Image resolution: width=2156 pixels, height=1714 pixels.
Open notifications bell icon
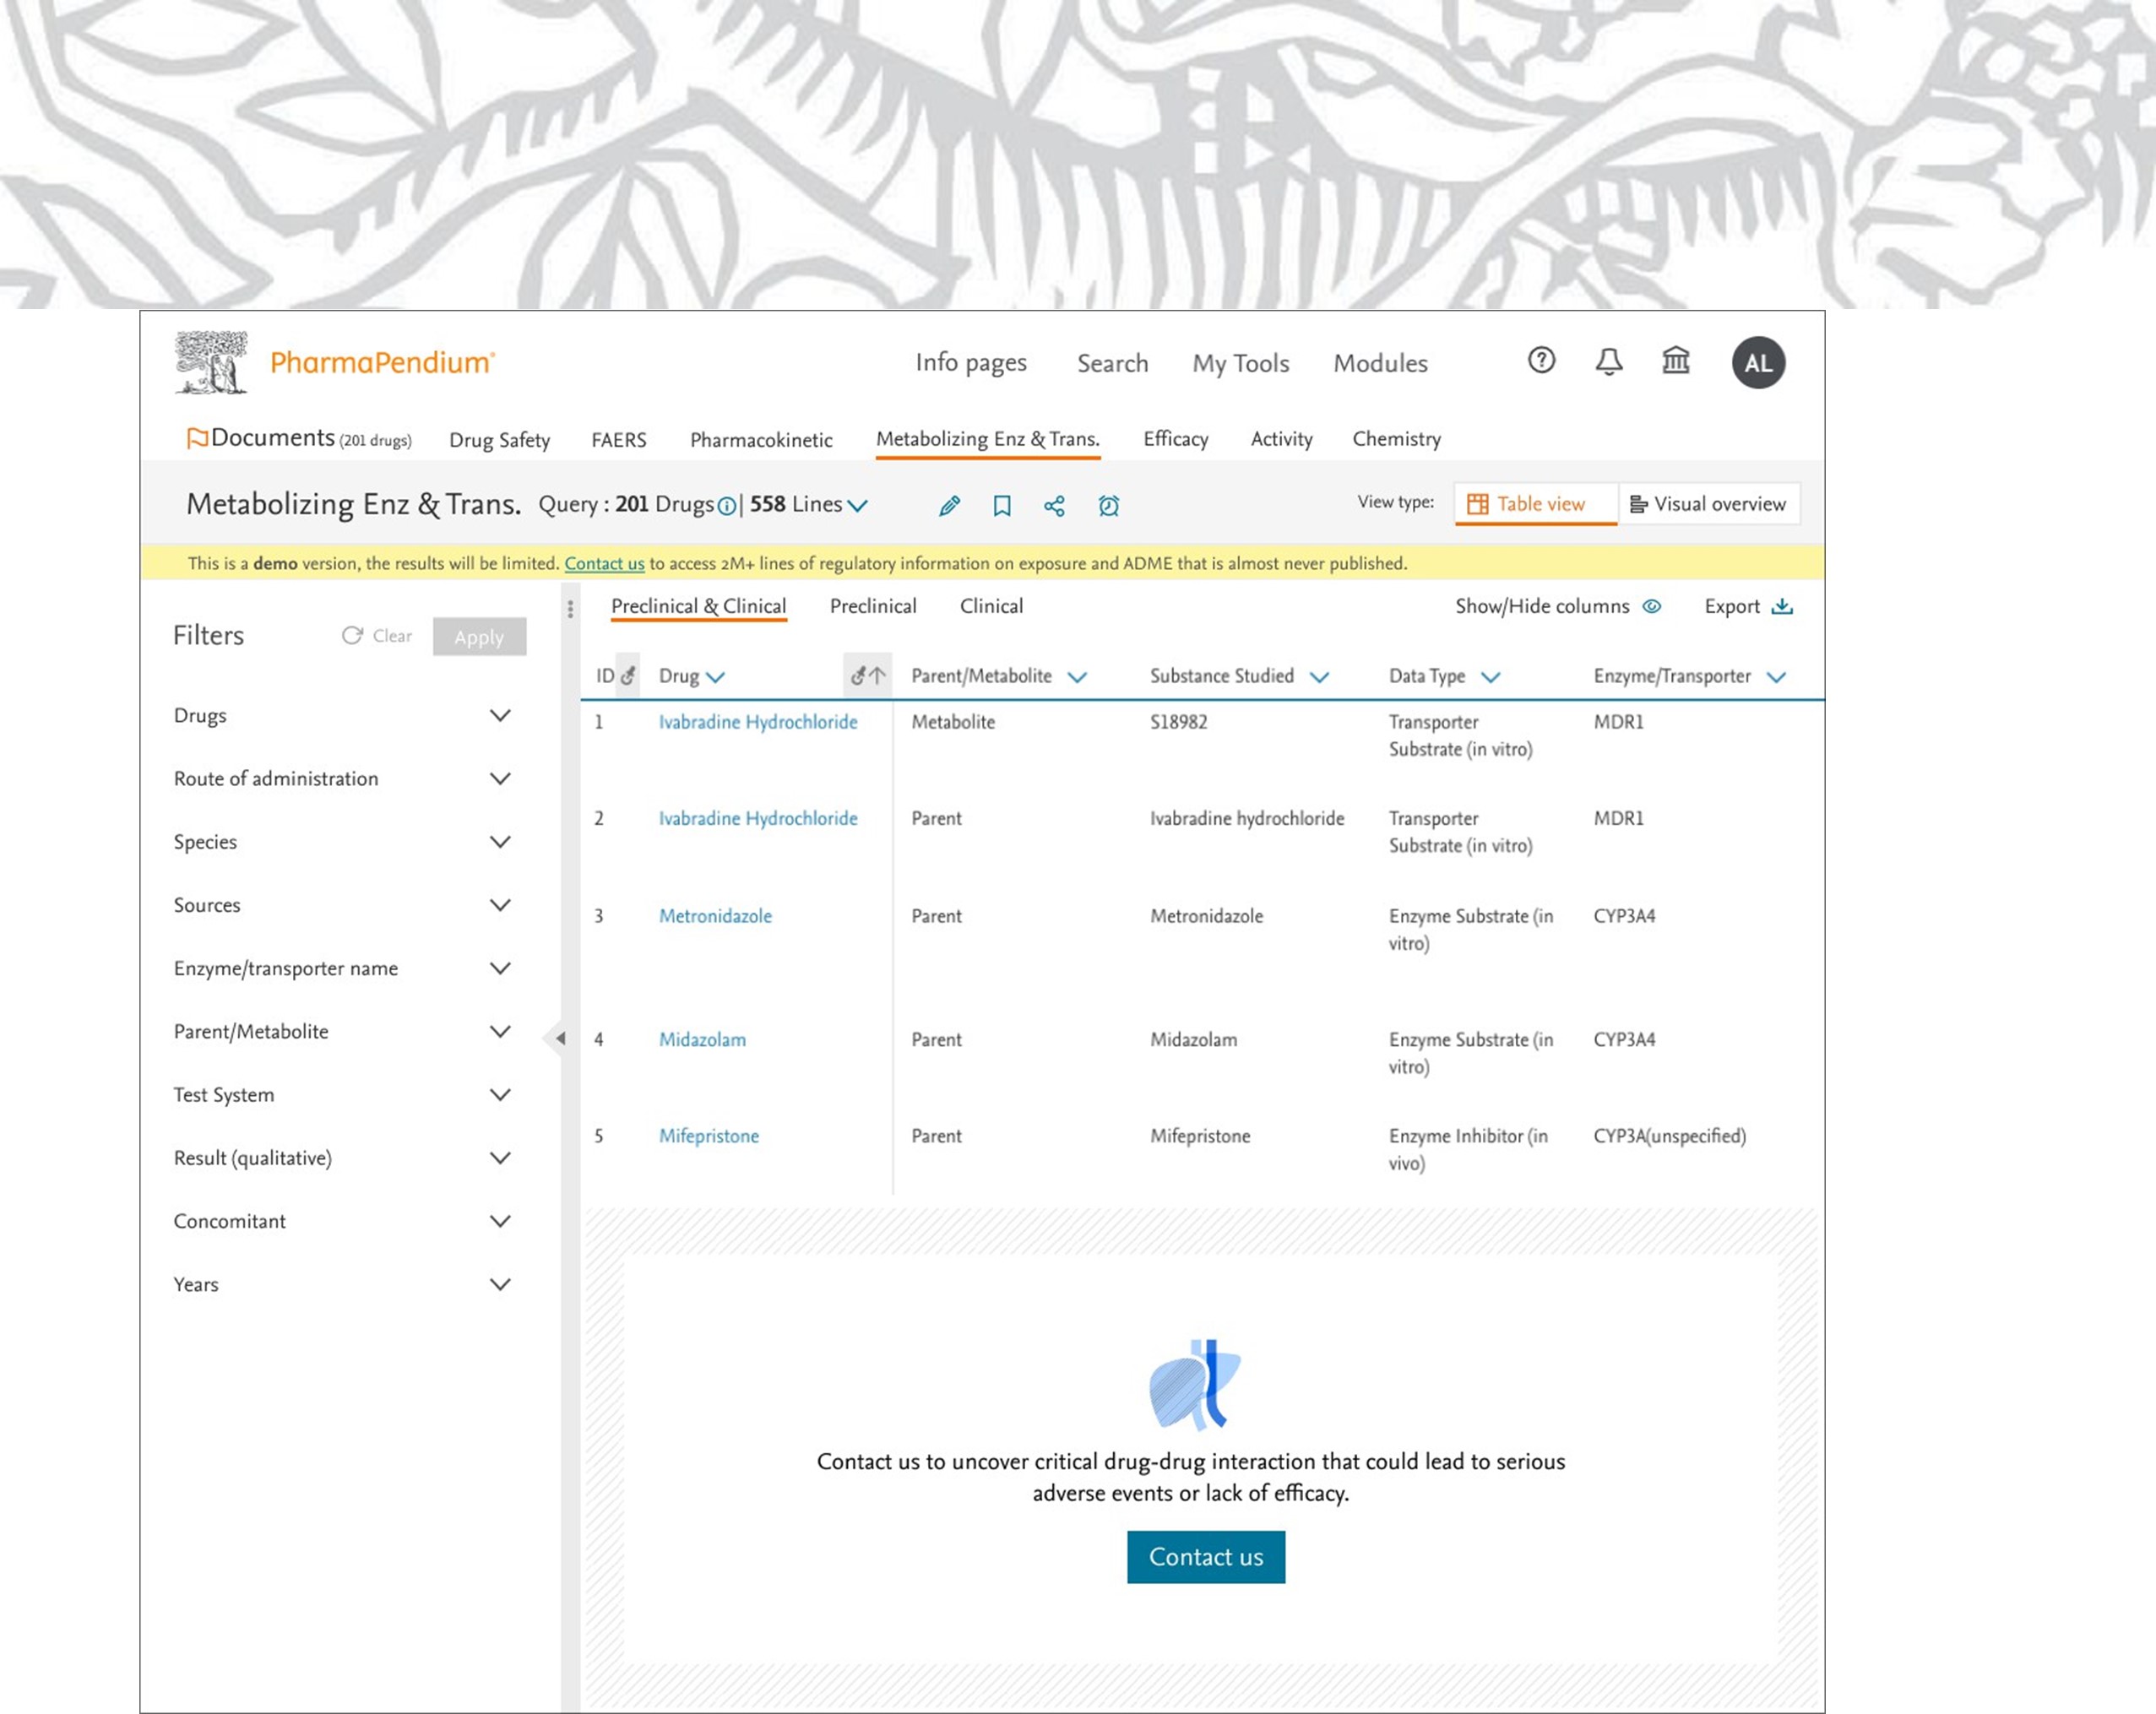click(1608, 361)
